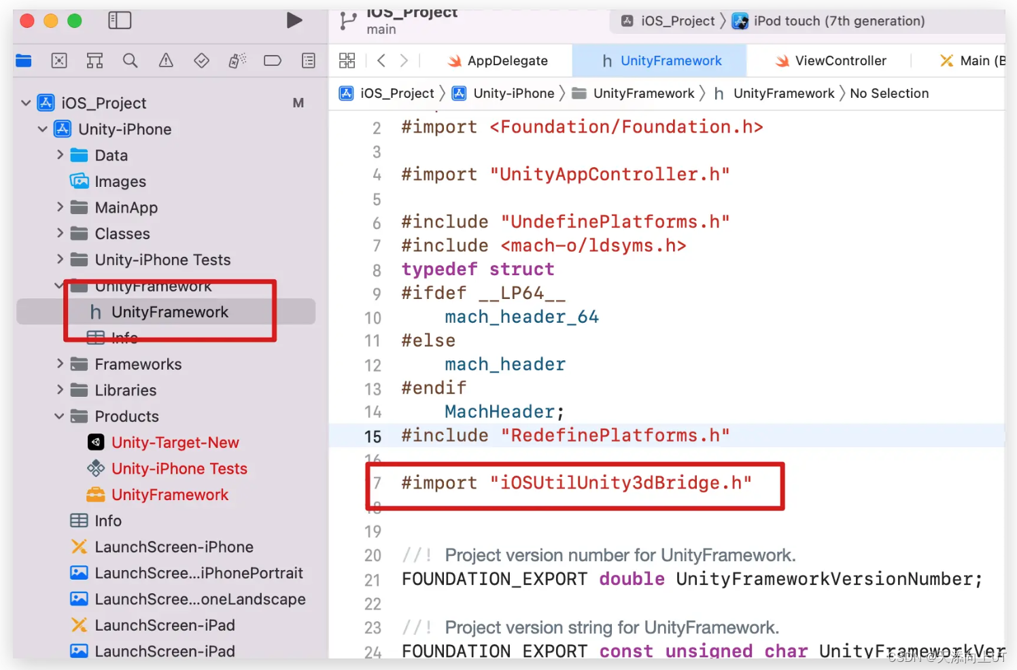This screenshot has height=670, width=1017.
Task: Run the project with the play button
Action: click(294, 20)
